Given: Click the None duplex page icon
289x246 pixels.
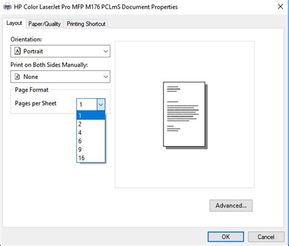Looking at the screenshot, I should click(x=18, y=76).
